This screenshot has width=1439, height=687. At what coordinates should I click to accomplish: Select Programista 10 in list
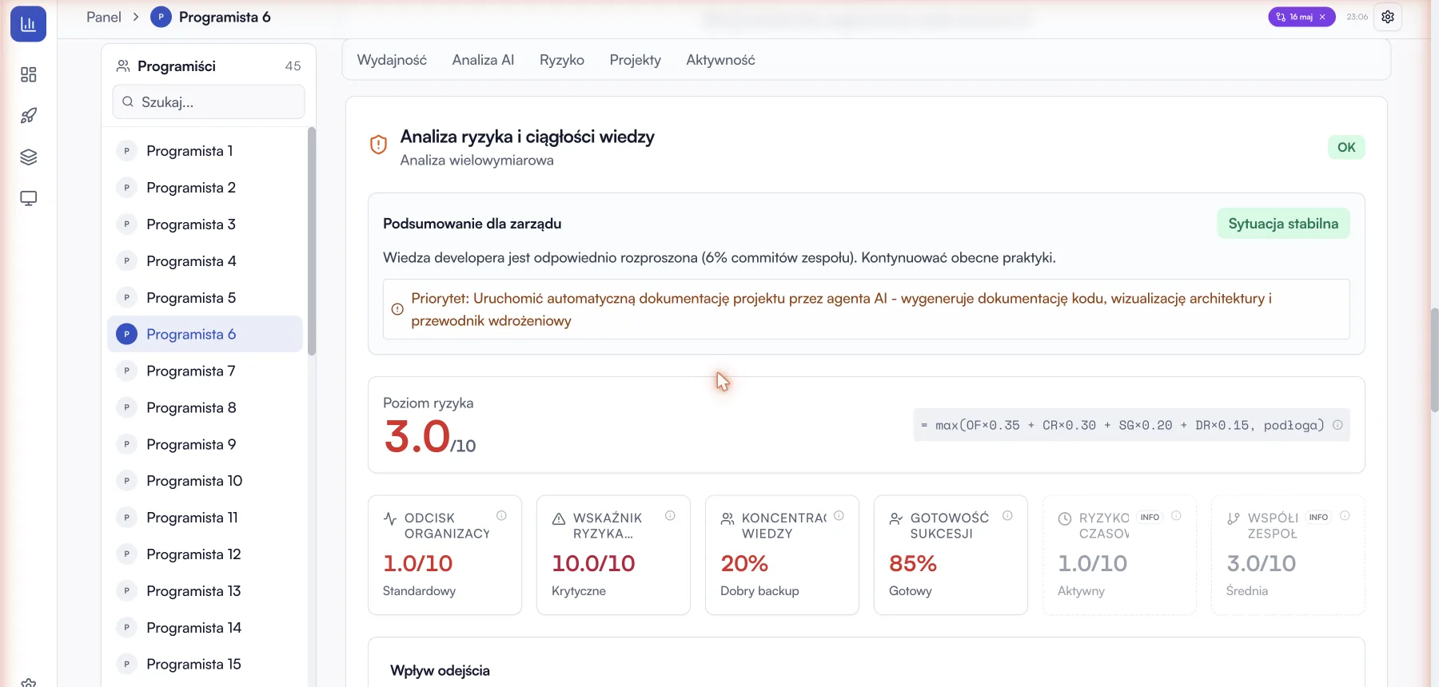click(x=205, y=481)
